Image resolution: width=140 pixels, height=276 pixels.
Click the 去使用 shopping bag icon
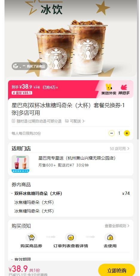coord(110,237)
